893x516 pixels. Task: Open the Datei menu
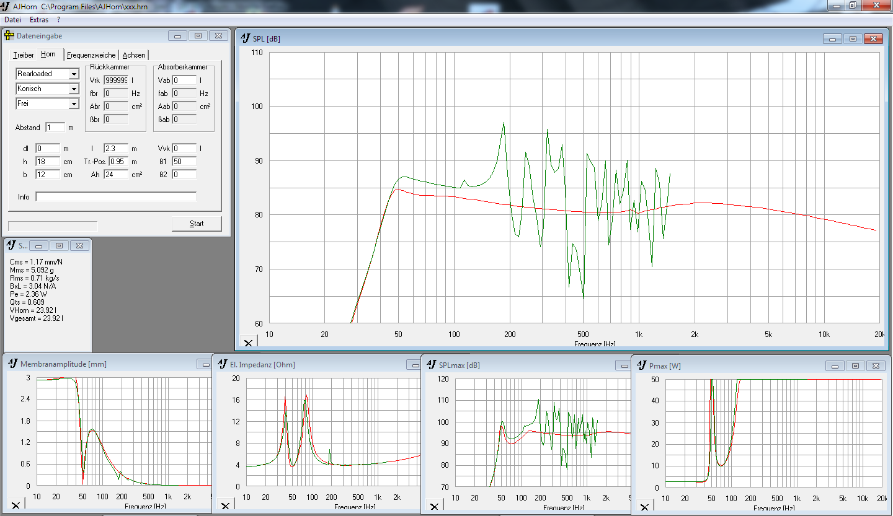click(x=12, y=20)
